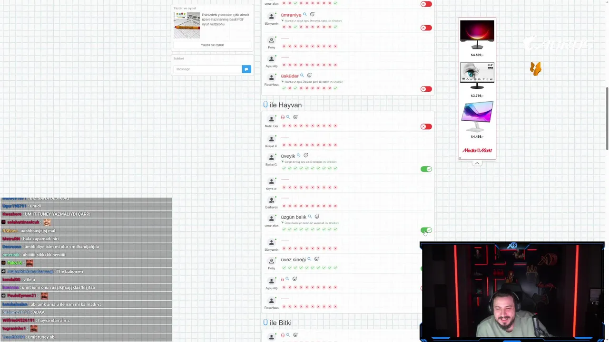Screen dimensions: 609x342
Task: Look up üveyik with its magnifier icon
Action: click(299, 155)
